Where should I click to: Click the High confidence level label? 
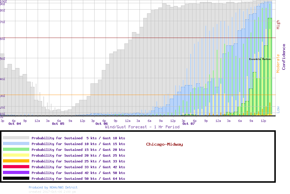(278, 25)
